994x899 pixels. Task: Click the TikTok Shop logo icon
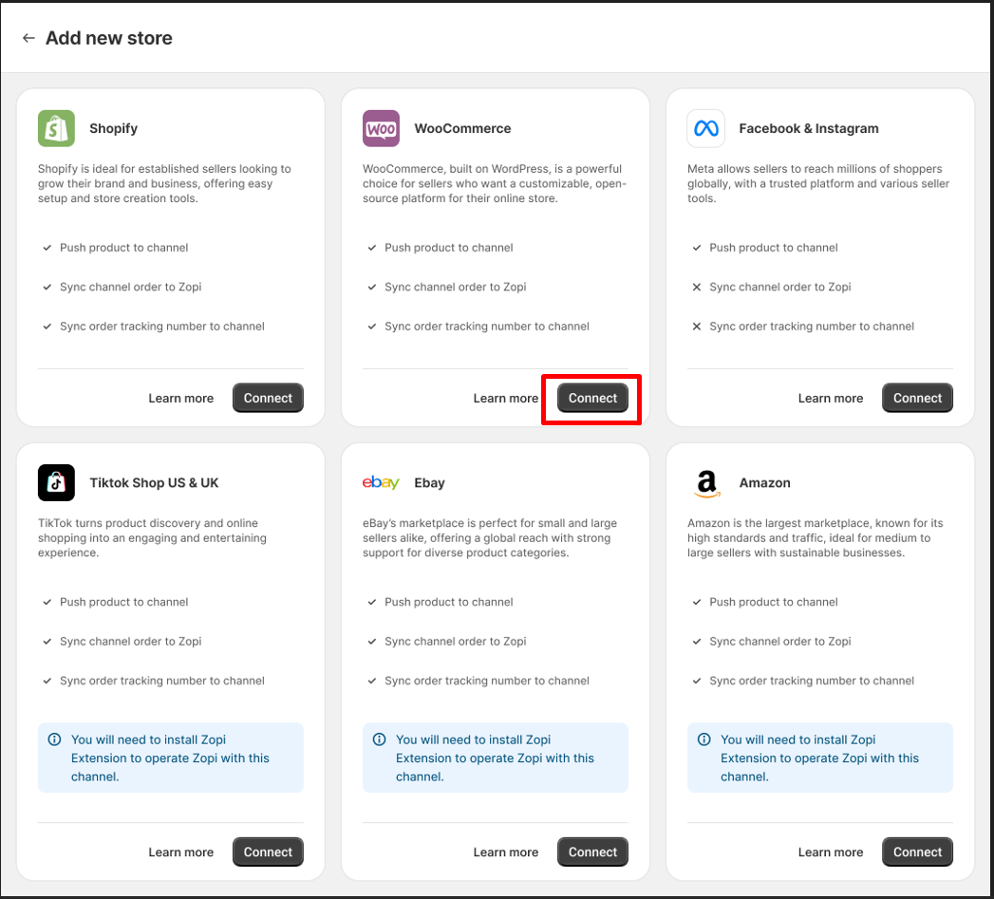pos(56,483)
